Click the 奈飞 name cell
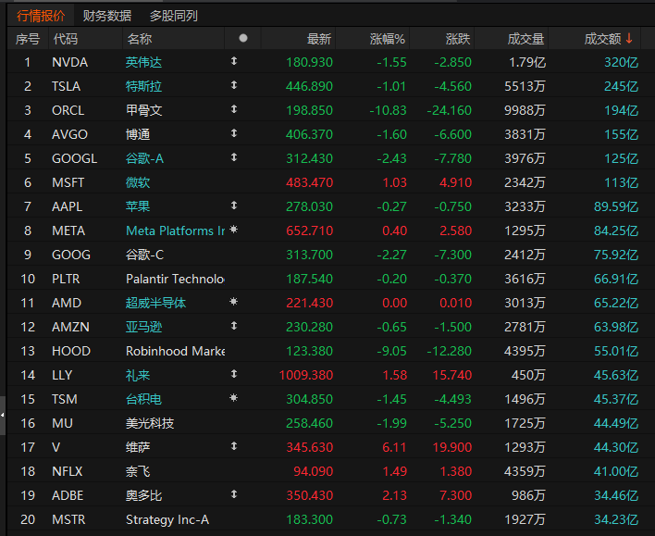Viewport: 655px width, 536px height. [x=138, y=471]
